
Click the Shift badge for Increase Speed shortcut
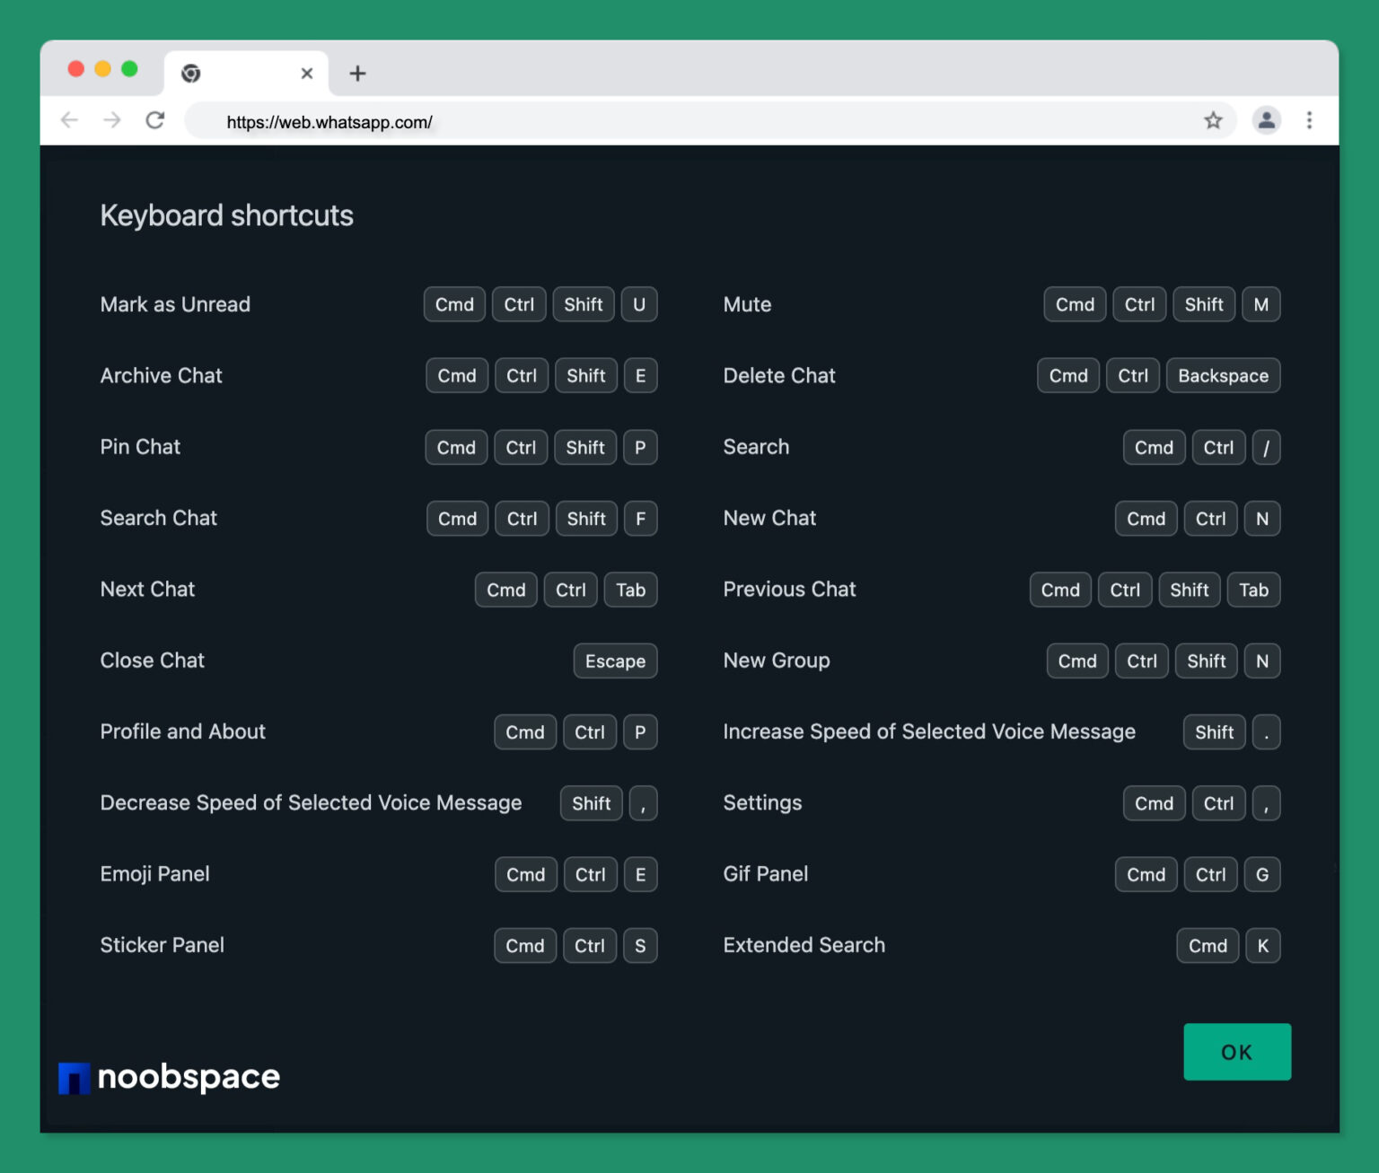coord(1214,731)
